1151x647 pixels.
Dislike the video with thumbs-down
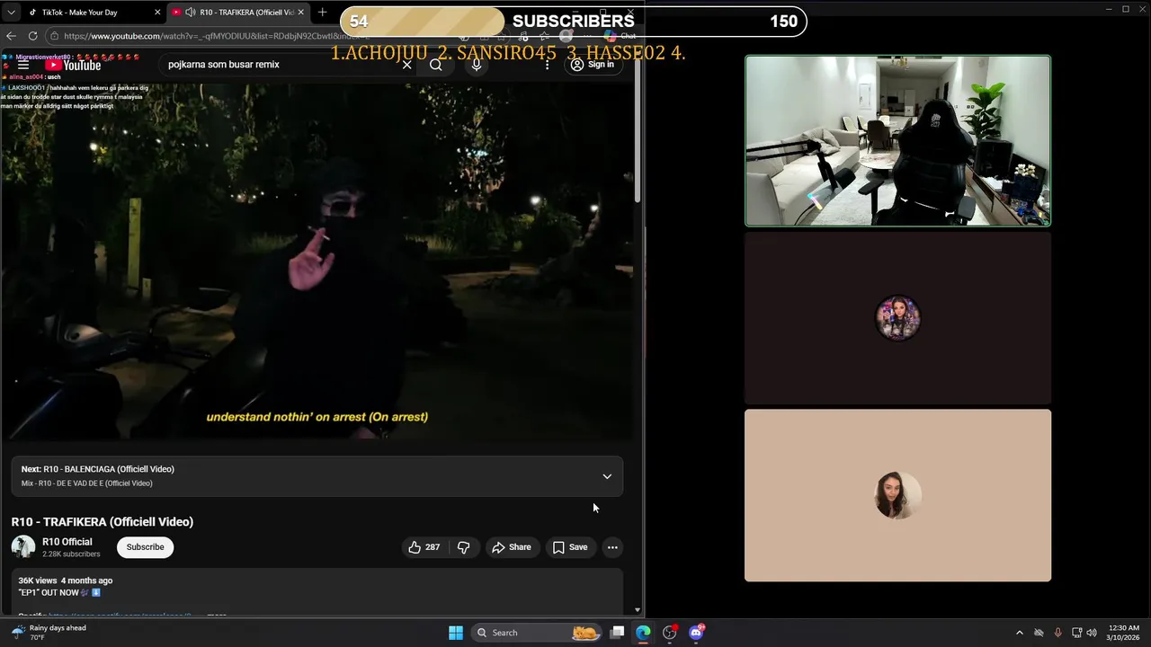pos(464,547)
